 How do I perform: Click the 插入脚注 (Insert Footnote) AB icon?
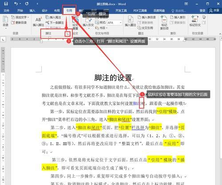pos(39,22)
